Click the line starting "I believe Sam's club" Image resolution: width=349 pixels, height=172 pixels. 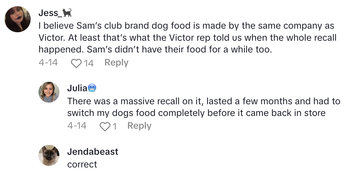(186, 26)
